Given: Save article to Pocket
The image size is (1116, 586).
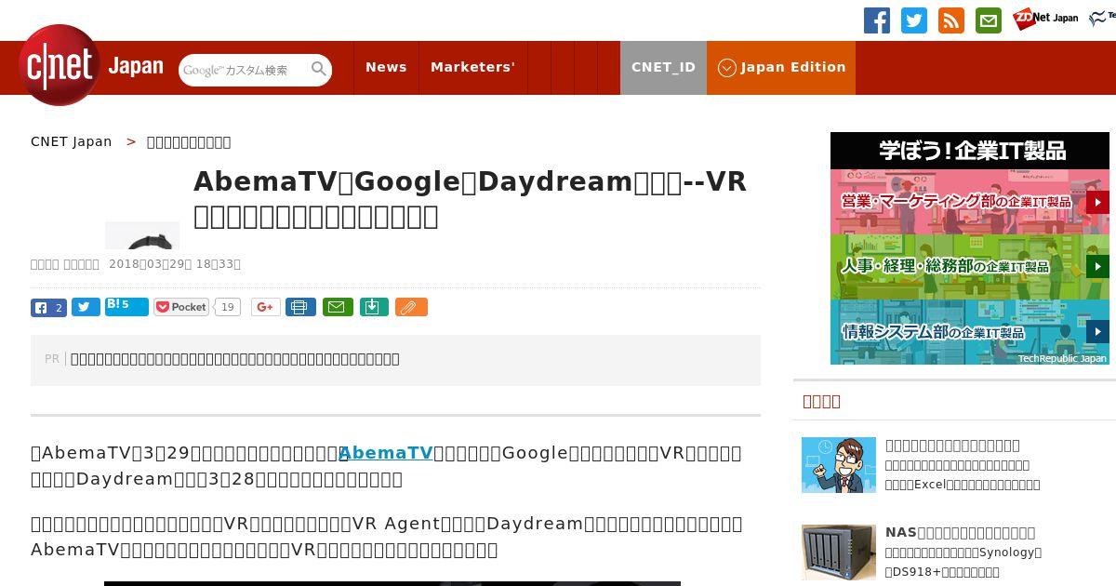Looking at the screenshot, I should [x=181, y=307].
